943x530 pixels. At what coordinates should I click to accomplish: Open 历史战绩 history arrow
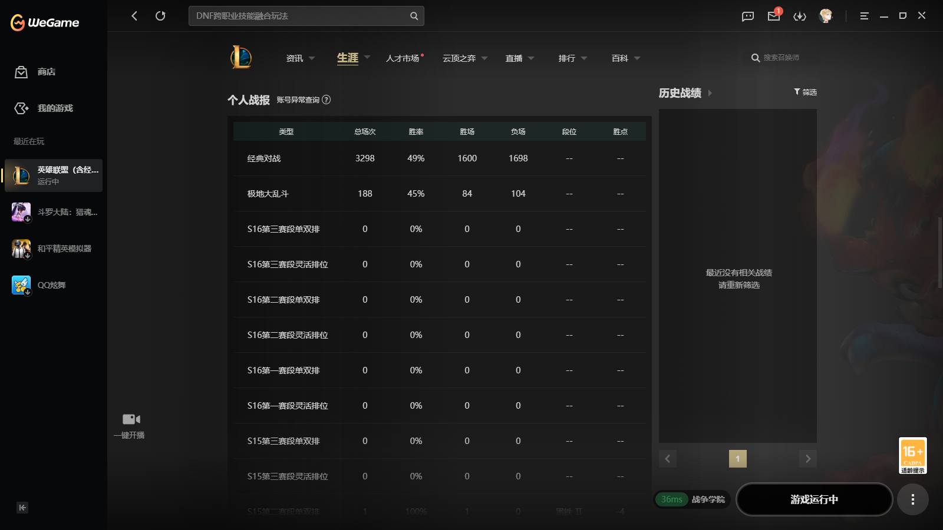(x=710, y=93)
